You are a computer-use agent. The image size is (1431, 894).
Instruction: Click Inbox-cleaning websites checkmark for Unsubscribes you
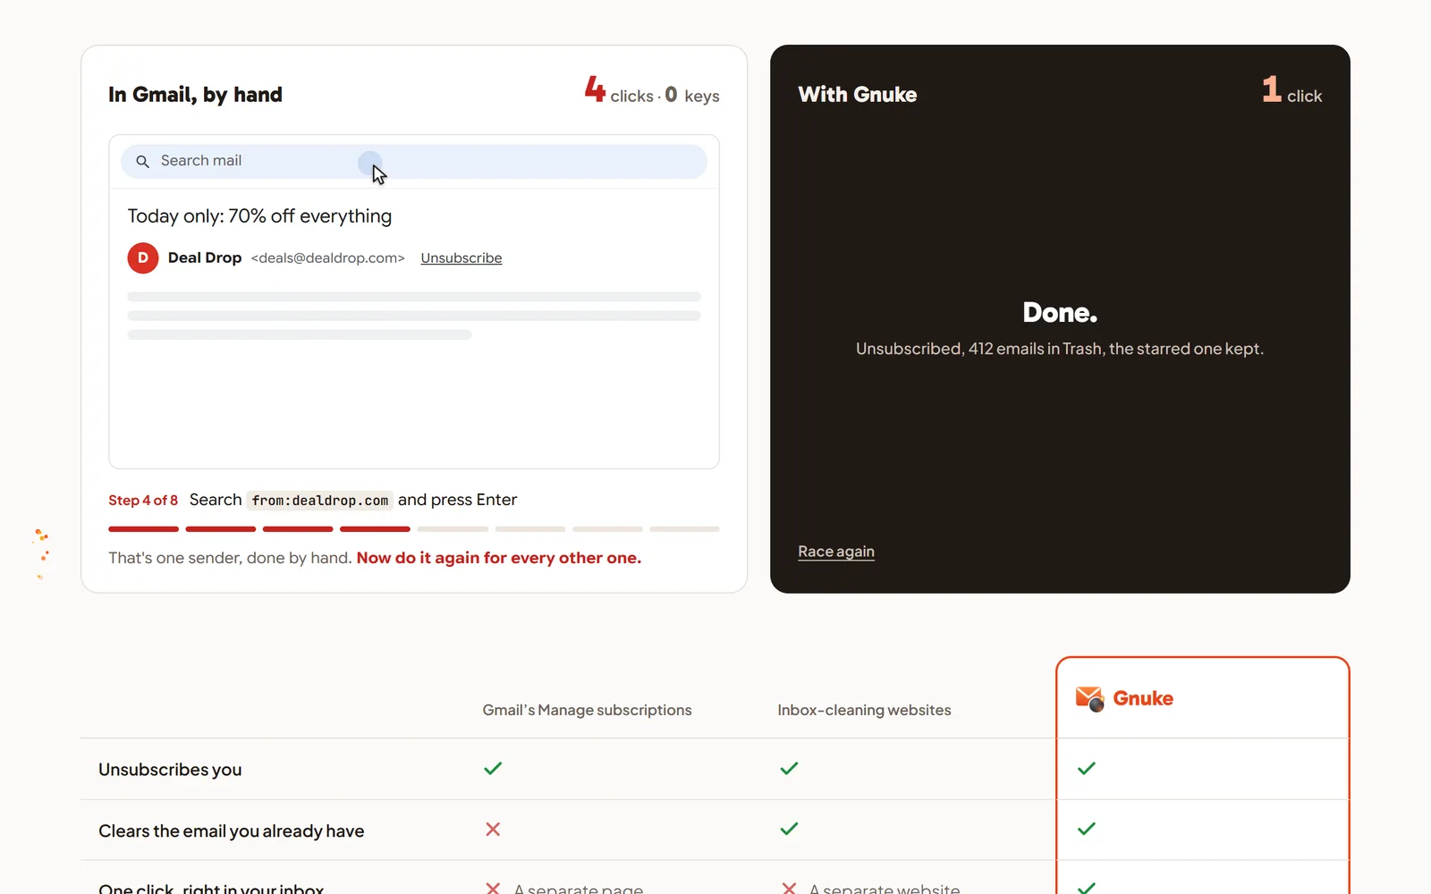[x=789, y=768]
